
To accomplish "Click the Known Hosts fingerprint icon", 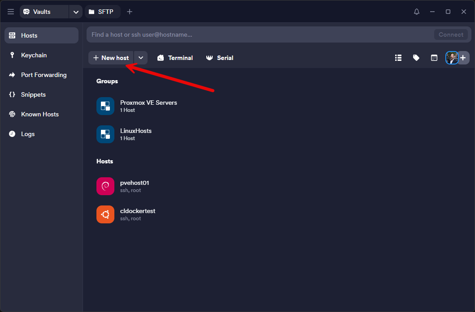I will click(x=12, y=114).
